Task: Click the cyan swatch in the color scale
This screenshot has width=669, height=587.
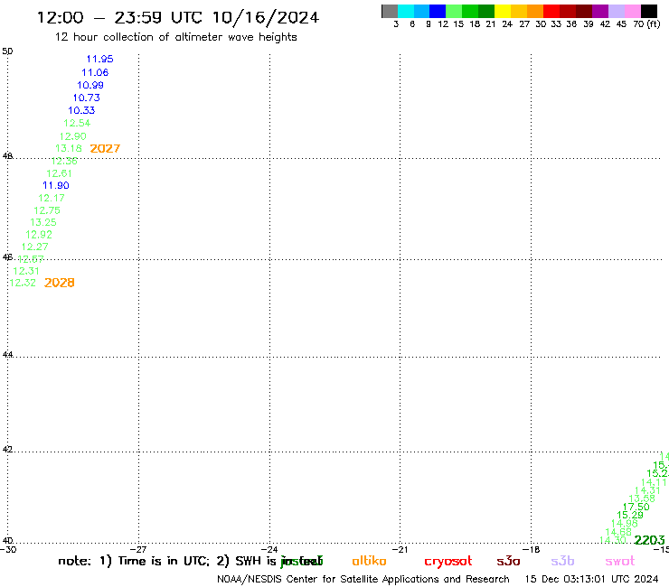Action: tap(406, 11)
